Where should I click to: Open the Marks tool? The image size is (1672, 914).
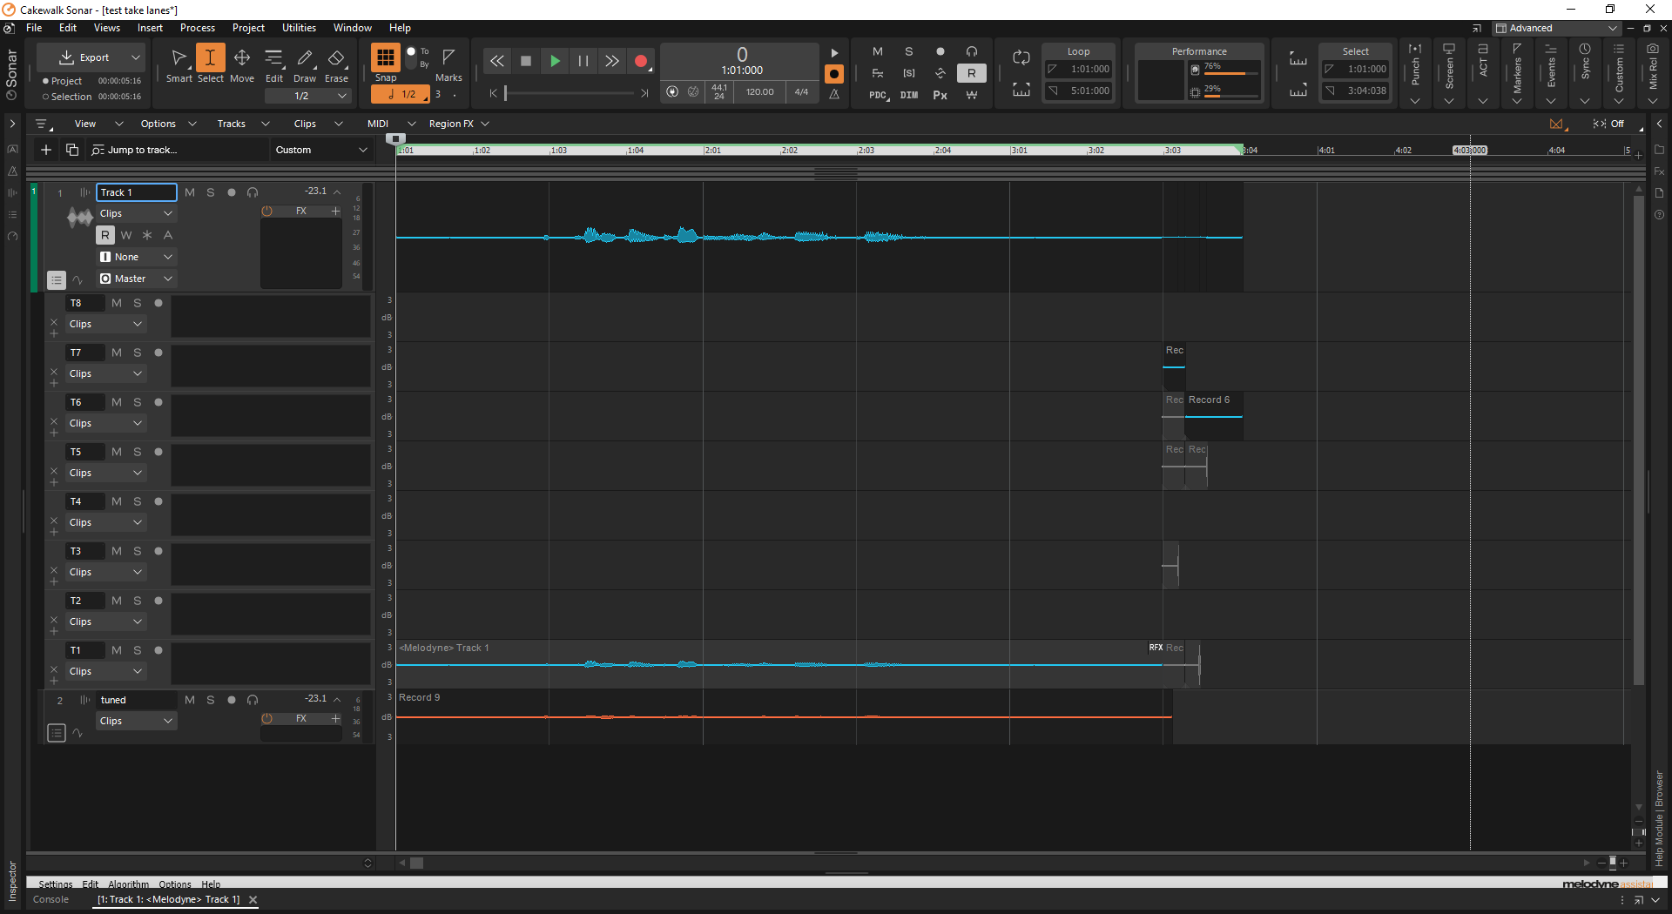tap(448, 64)
